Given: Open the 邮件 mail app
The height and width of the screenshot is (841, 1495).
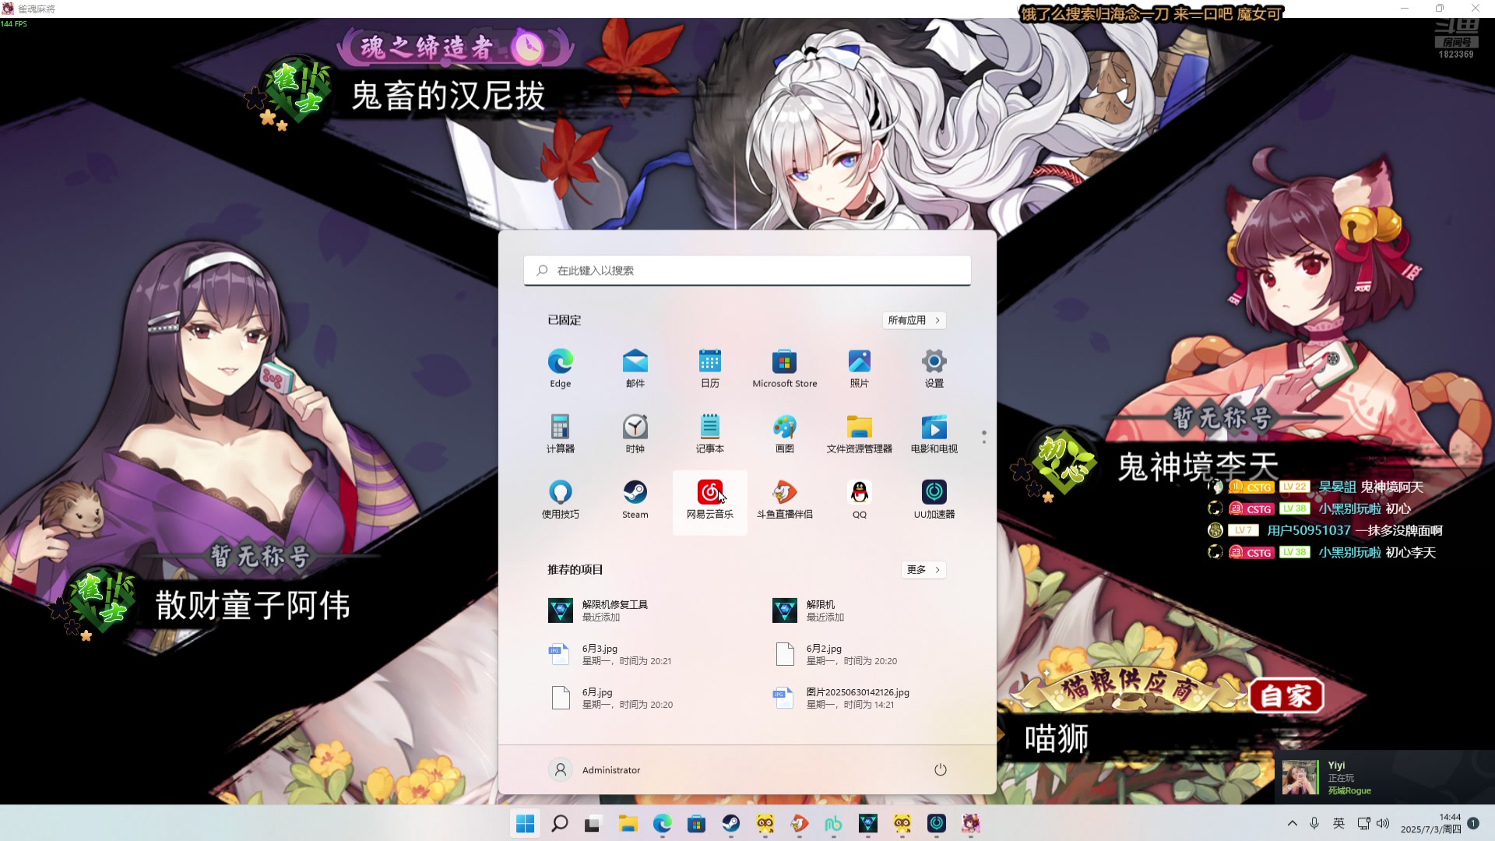Looking at the screenshot, I should tap(635, 368).
